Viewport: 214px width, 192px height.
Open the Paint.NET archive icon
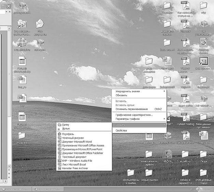click(168, 136)
